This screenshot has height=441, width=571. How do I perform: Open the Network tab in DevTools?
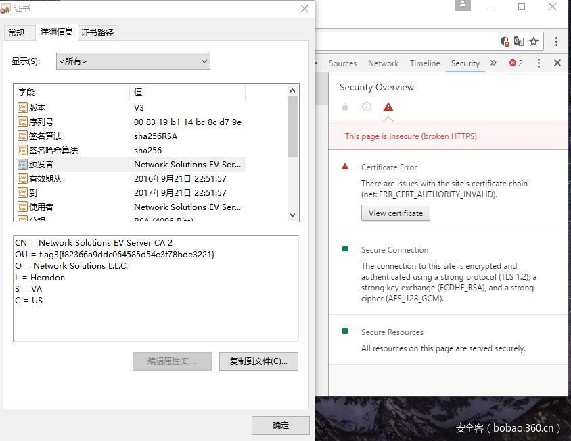coord(383,63)
